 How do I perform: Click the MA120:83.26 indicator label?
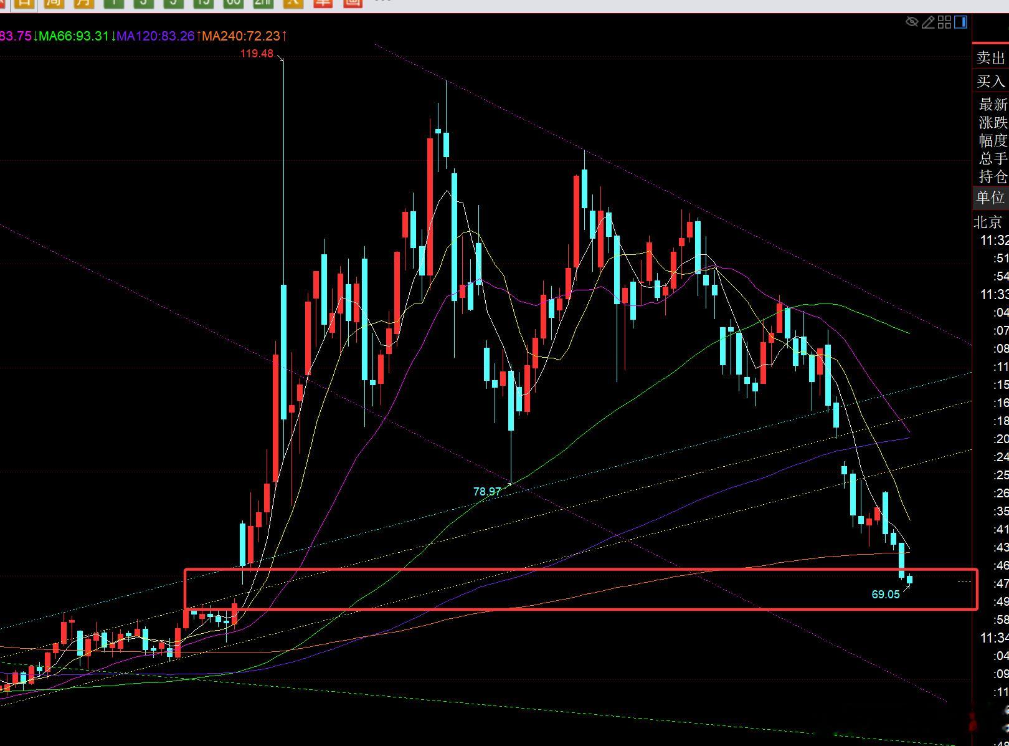(156, 36)
